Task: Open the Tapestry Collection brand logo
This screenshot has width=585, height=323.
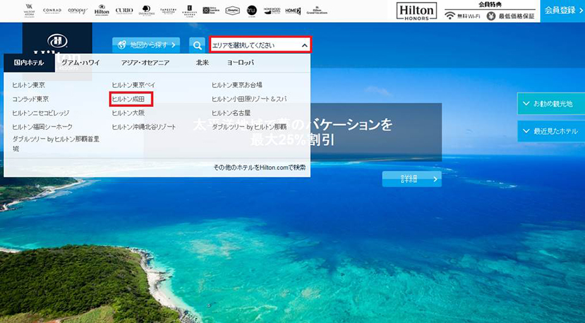Action: [168, 11]
